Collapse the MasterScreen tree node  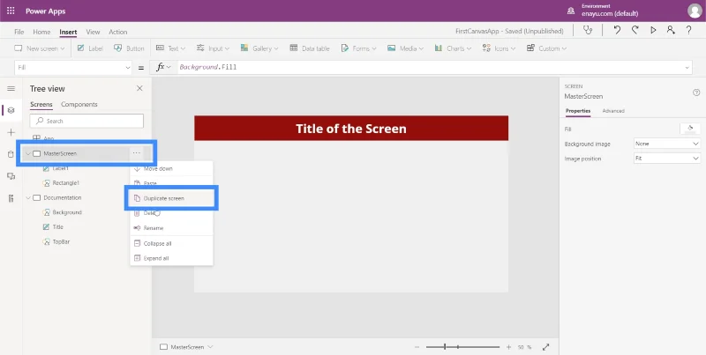(28, 153)
